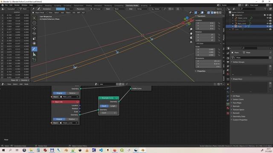Collapse the Resample Curve node
273x153 pixels.
(x=100, y=98)
